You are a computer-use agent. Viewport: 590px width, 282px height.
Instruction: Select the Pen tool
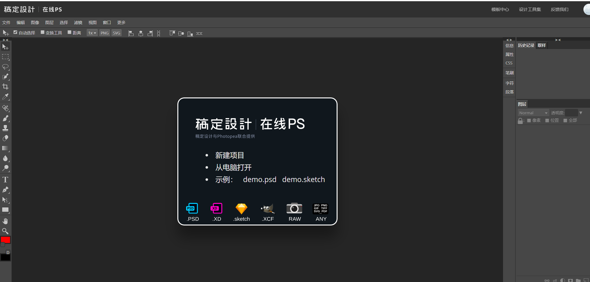click(5, 190)
